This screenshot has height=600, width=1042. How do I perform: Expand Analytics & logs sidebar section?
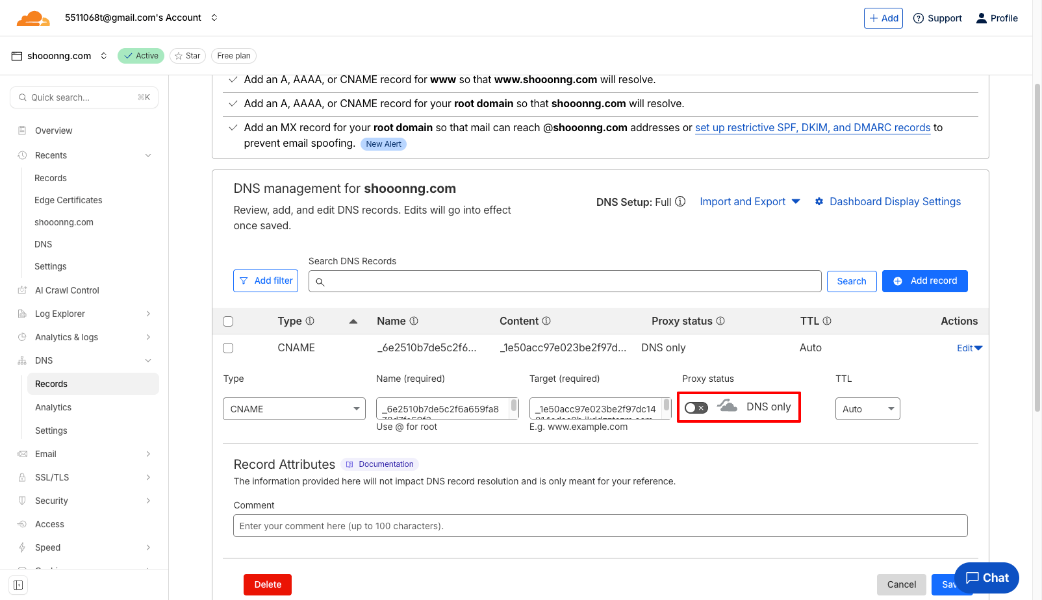(148, 337)
